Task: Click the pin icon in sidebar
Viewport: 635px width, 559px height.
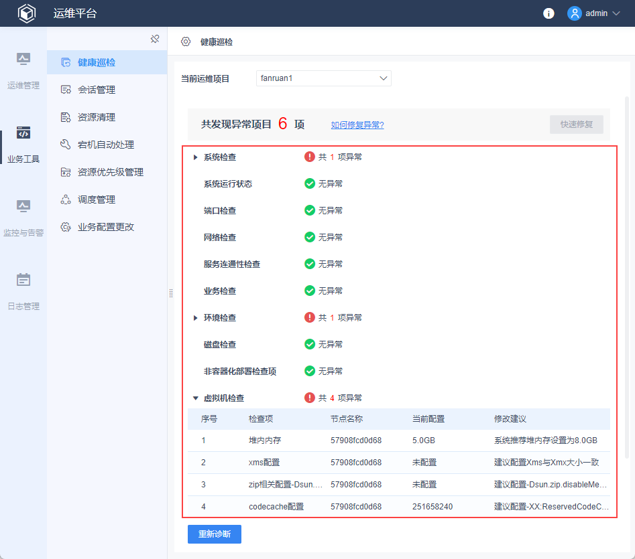Action: point(155,39)
